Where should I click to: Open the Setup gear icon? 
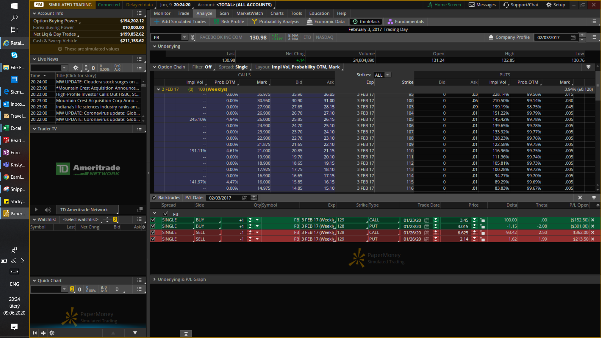[549, 5]
